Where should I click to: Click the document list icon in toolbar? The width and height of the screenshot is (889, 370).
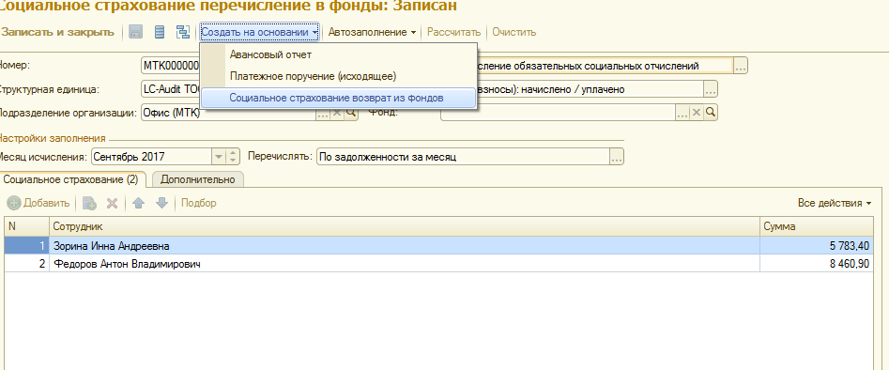click(x=160, y=32)
